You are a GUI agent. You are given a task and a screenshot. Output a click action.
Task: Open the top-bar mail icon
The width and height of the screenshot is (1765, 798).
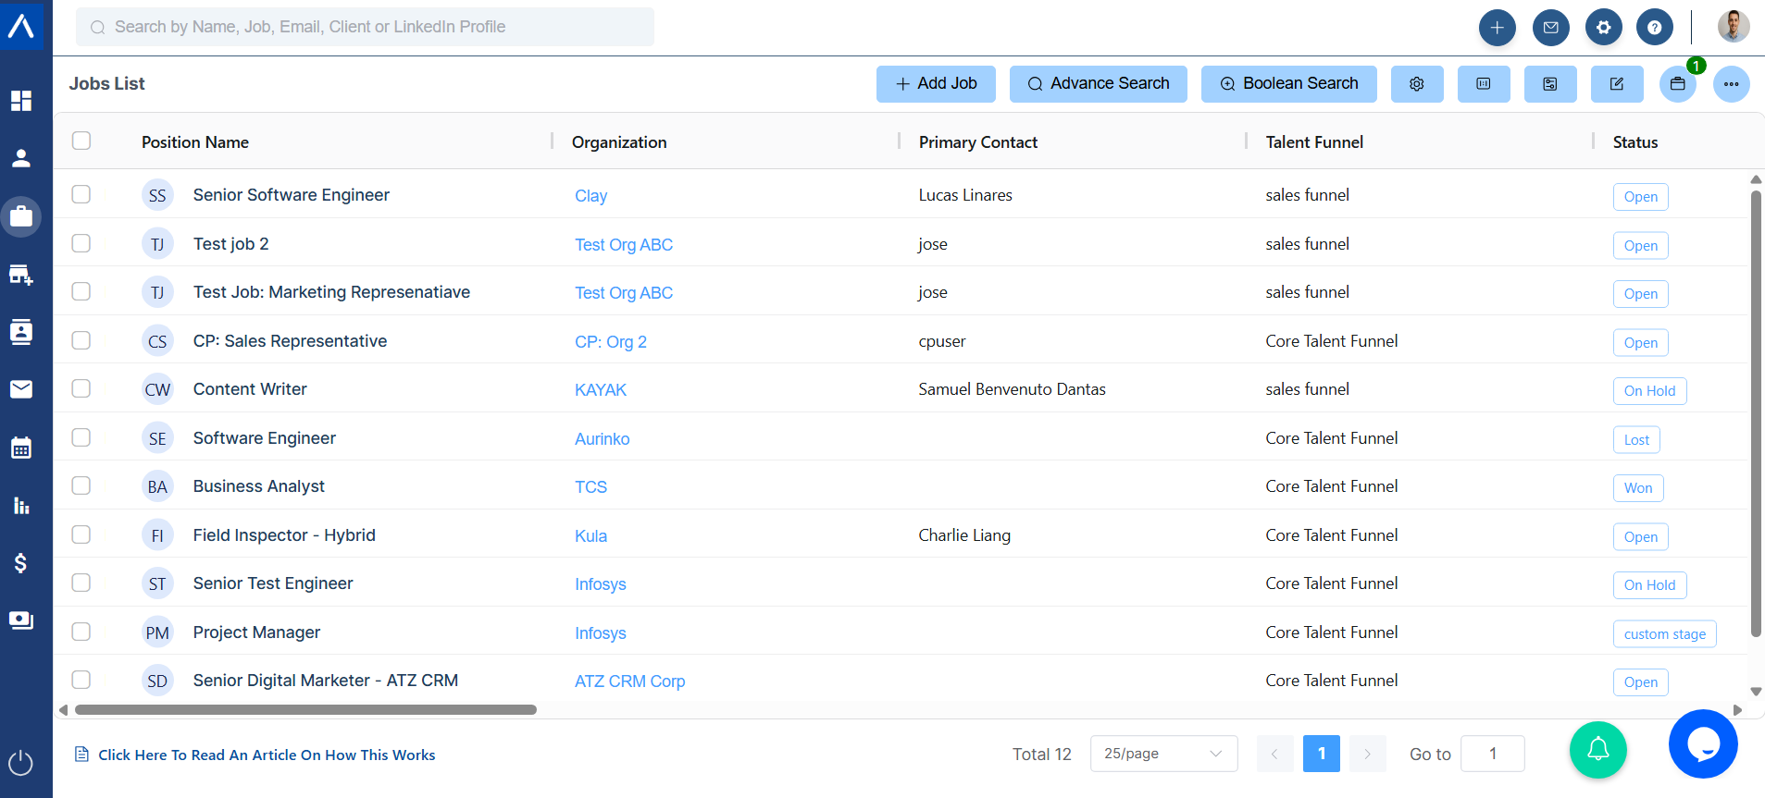[1550, 28]
